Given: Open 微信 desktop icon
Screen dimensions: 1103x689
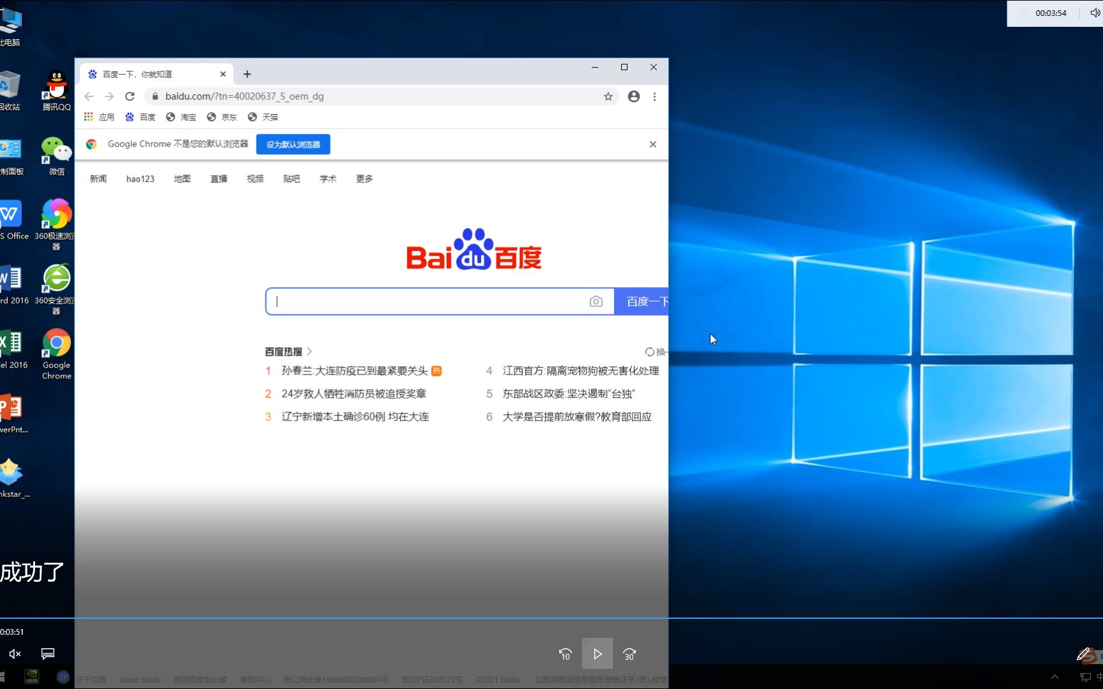Looking at the screenshot, I should [57, 155].
